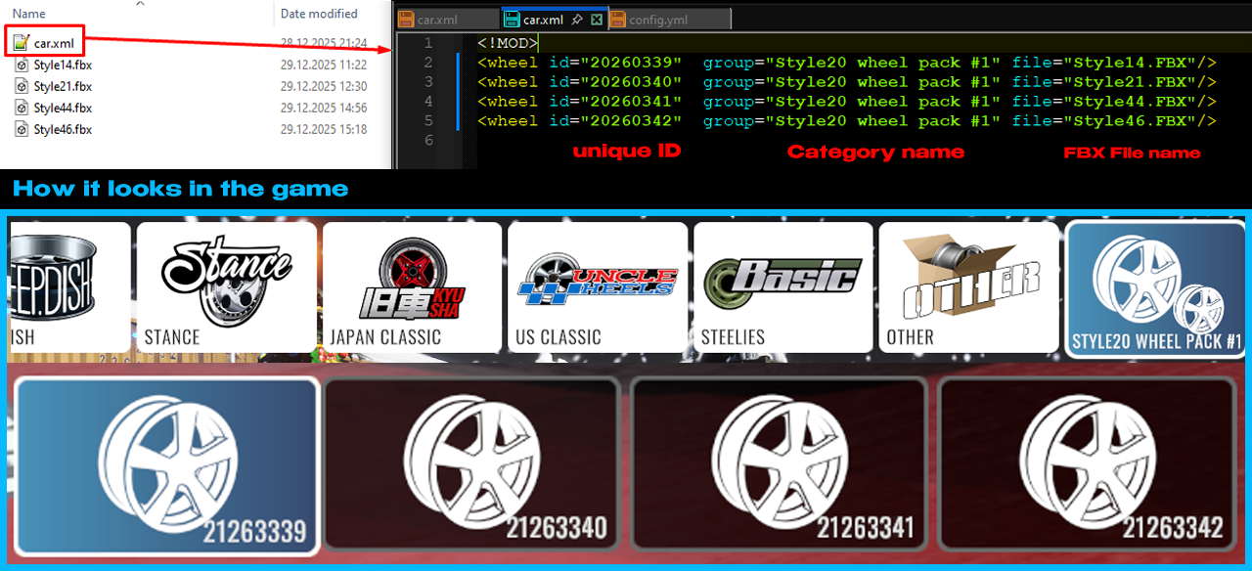1252x571 pixels.
Task: Click the Style21.fbx file icon
Action: tap(22, 86)
